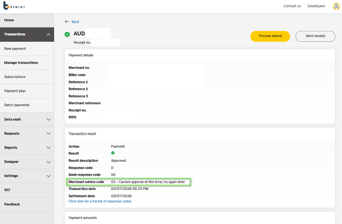The width and height of the screenshot is (342, 224).
Task: Collapse the Transactions menu chevron
Action: click(x=48, y=34)
